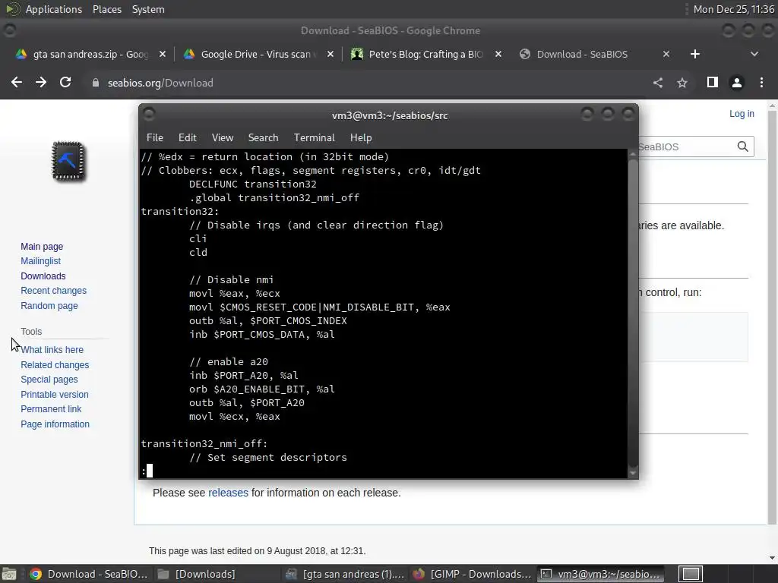Open a new Chrome tab with plus
Image resolution: width=778 pixels, height=583 pixels.
click(695, 54)
